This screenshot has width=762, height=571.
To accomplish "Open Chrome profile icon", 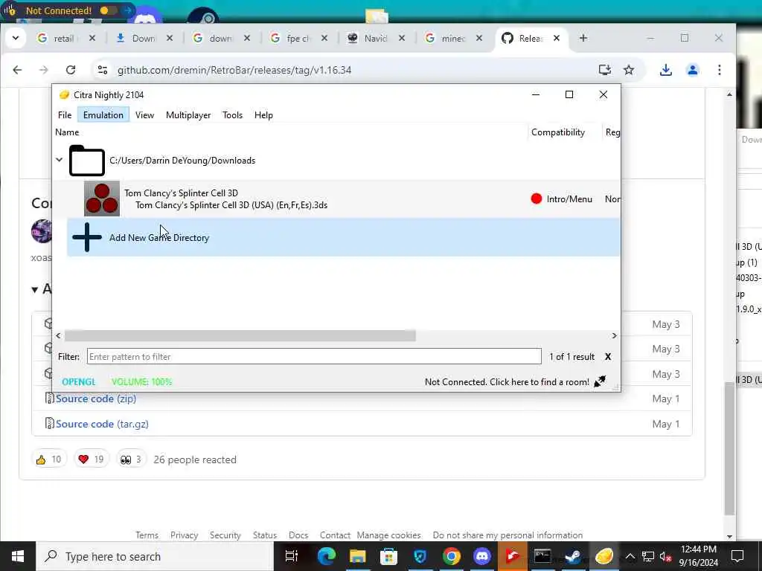I will (693, 70).
